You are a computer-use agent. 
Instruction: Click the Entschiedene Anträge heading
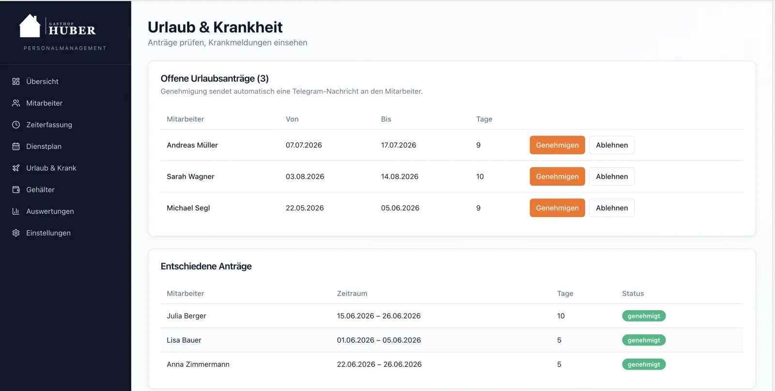[206, 266]
